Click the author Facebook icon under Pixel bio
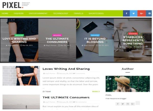 coord(118,104)
